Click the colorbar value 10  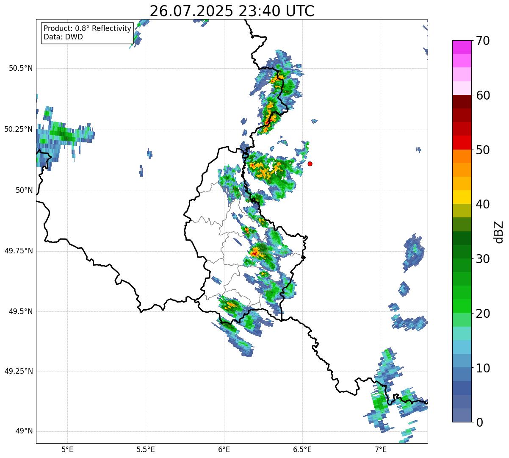click(483, 368)
